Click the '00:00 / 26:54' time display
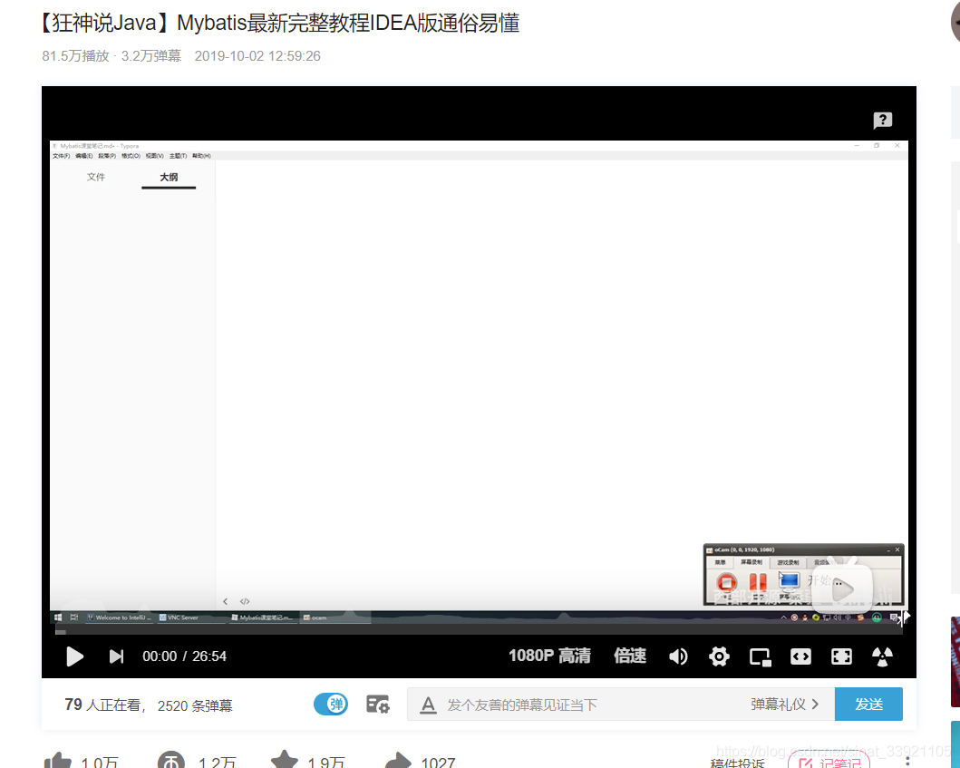Screen dimensions: 960x768 pos(184,656)
